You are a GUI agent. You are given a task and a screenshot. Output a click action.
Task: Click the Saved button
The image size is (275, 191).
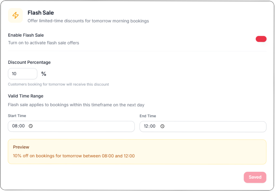point(255,177)
